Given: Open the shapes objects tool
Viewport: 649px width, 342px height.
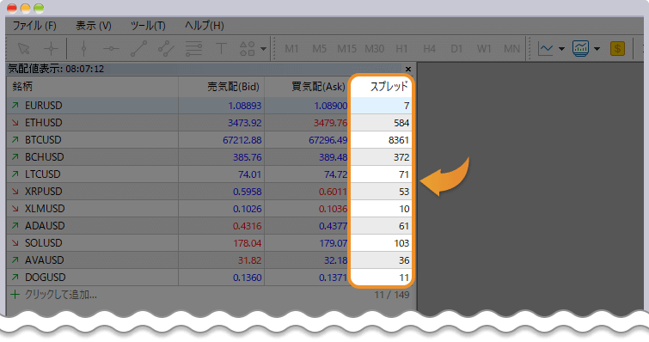Looking at the screenshot, I should (x=248, y=49).
